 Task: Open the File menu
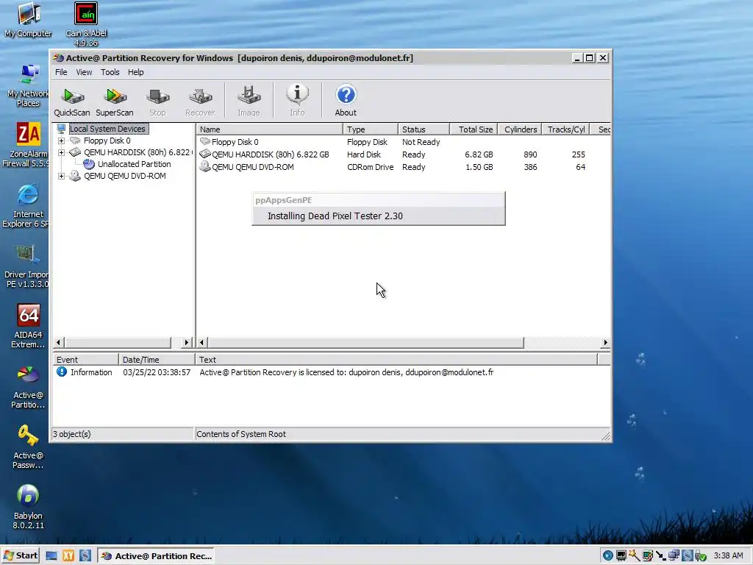61,72
